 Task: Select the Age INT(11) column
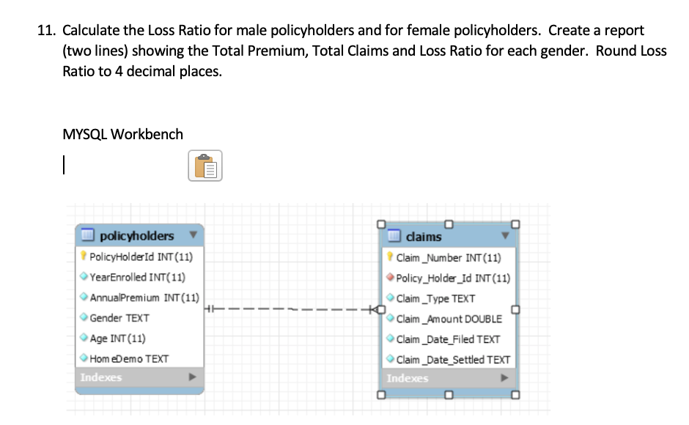click(x=118, y=339)
